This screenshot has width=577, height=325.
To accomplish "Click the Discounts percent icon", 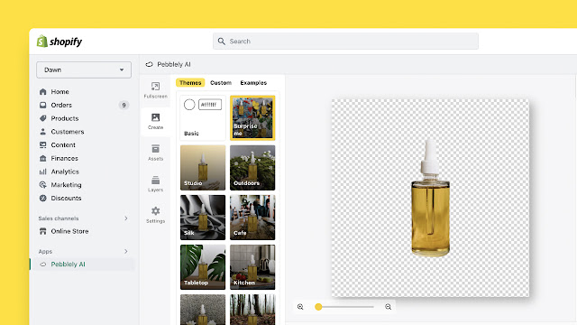I will coord(43,198).
